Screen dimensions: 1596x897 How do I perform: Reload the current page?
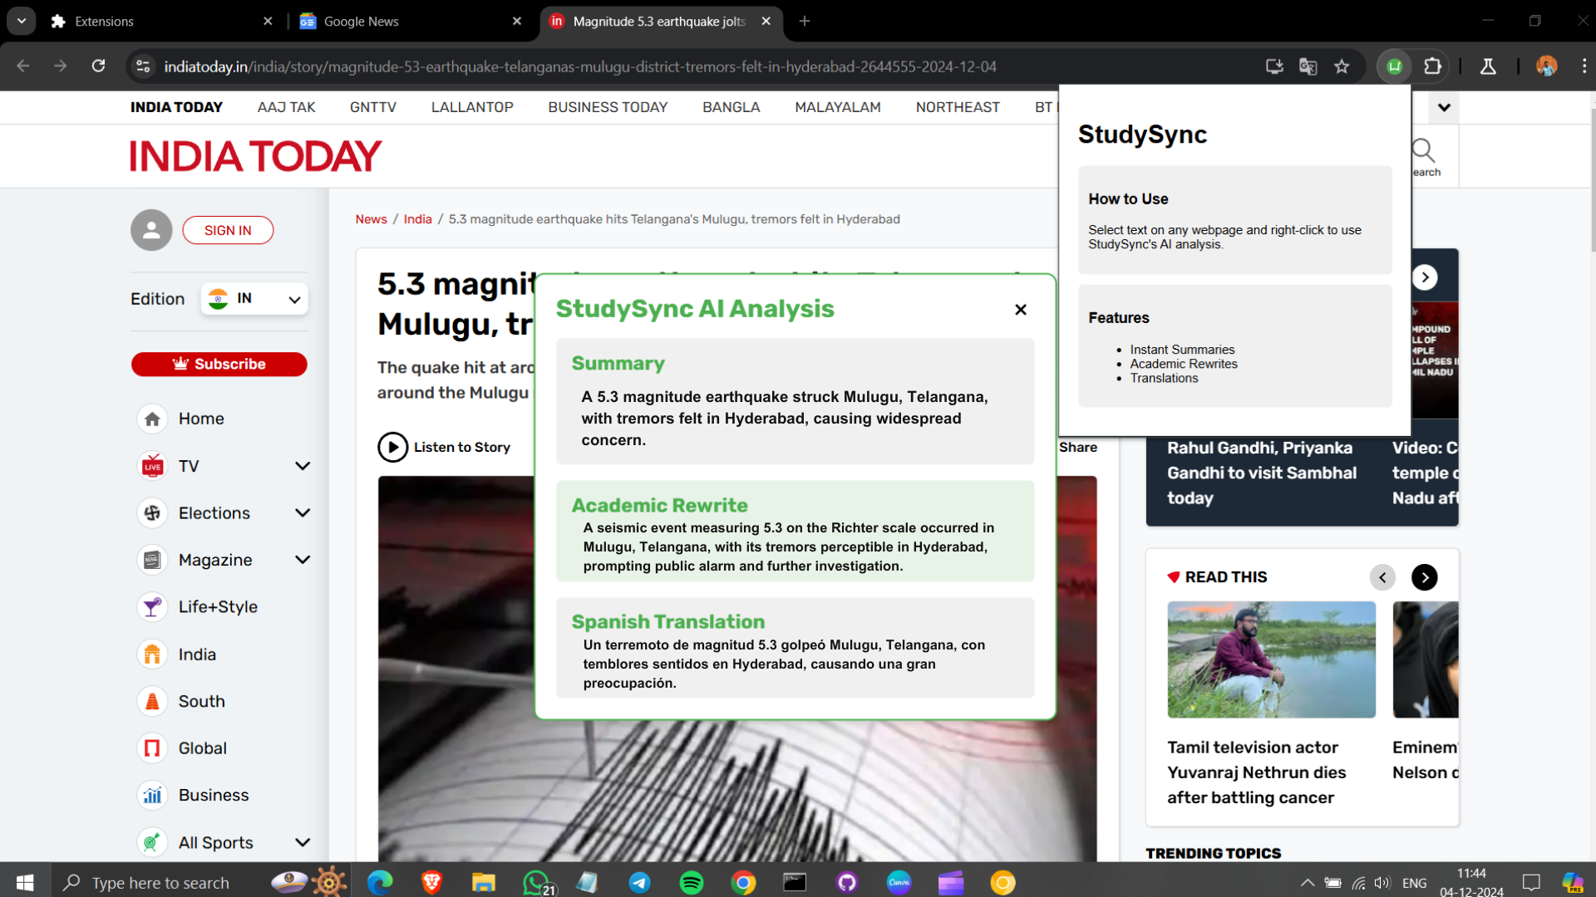click(x=98, y=66)
